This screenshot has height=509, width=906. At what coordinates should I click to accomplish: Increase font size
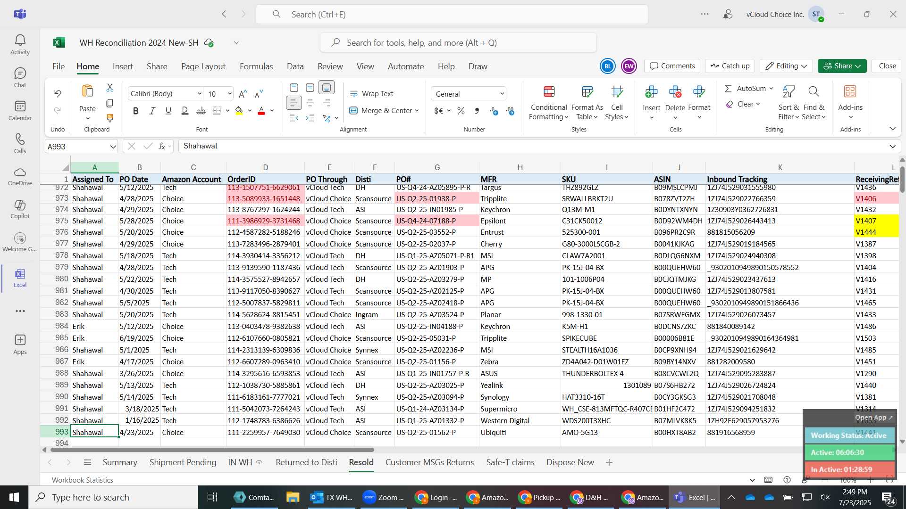coord(243,94)
